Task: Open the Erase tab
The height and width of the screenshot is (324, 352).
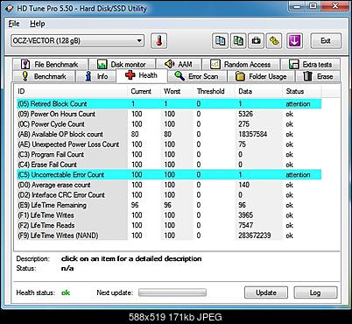Action: (x=318, y=76)
